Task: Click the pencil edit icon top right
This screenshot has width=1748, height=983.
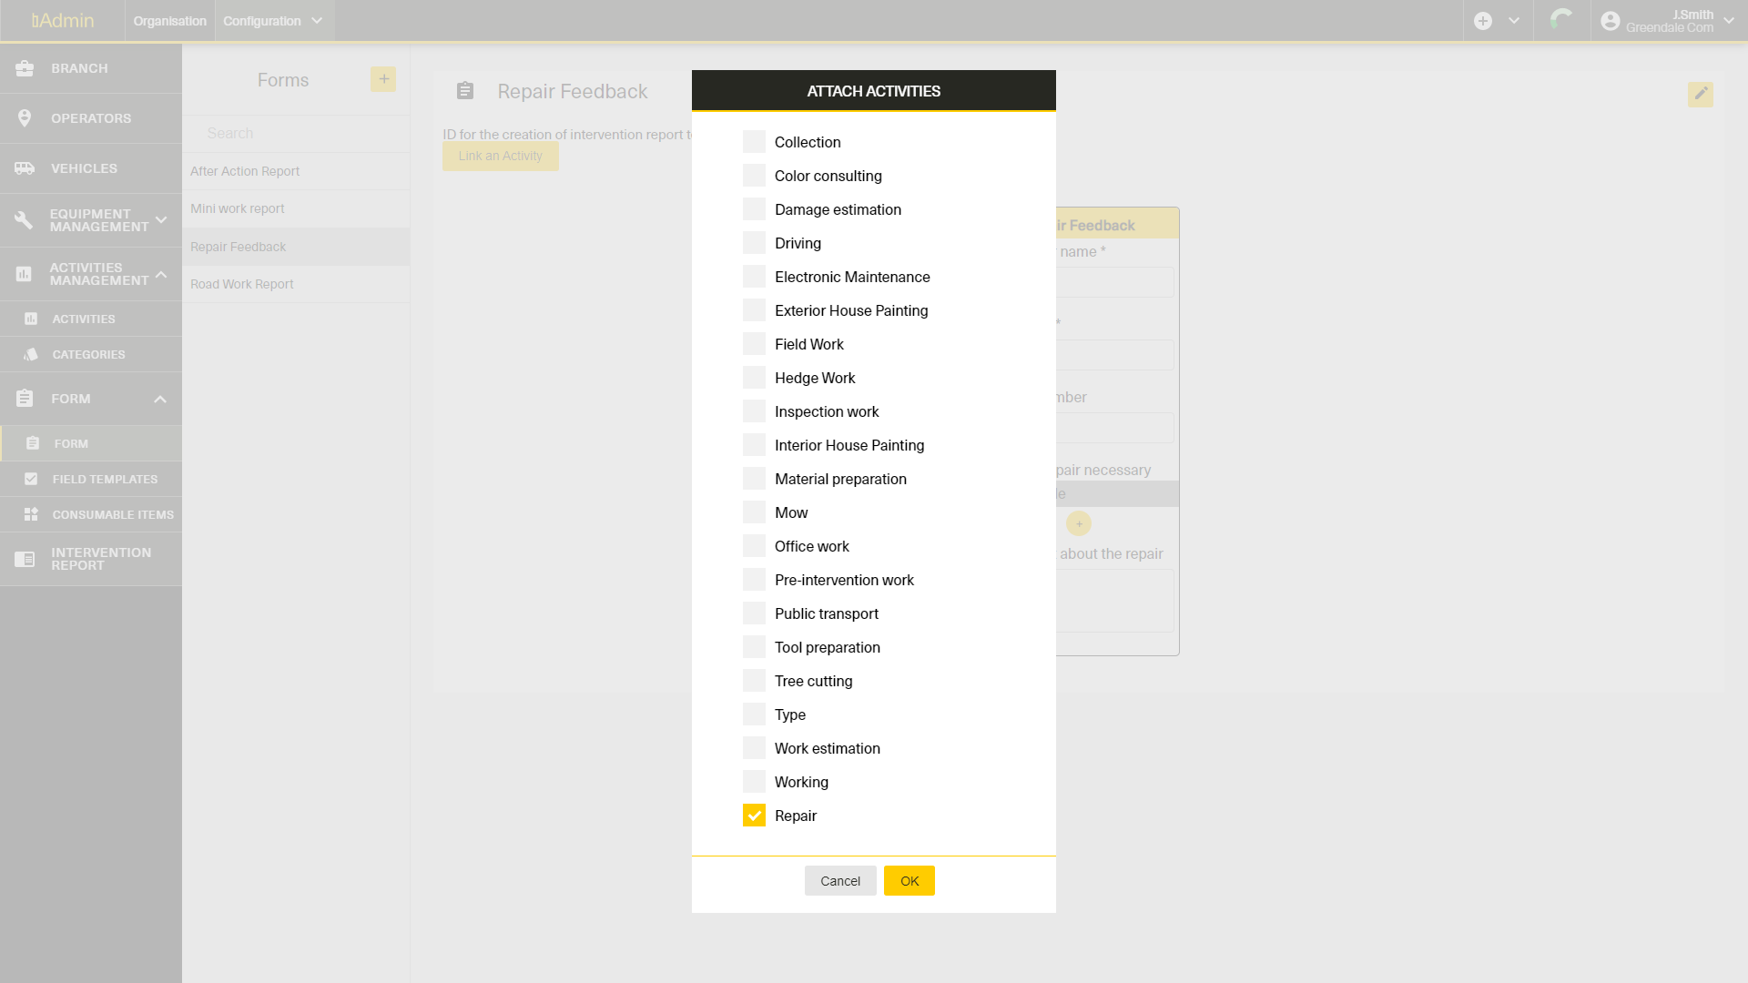Action: pos(1700,94)
